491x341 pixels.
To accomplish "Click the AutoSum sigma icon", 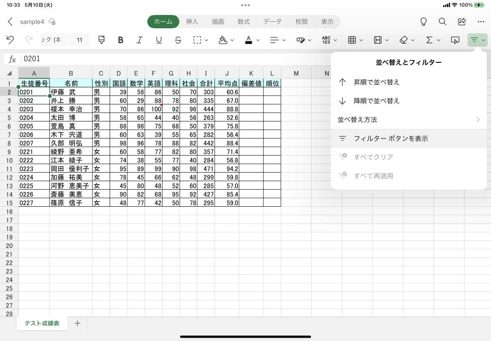I will coord(429,40).
